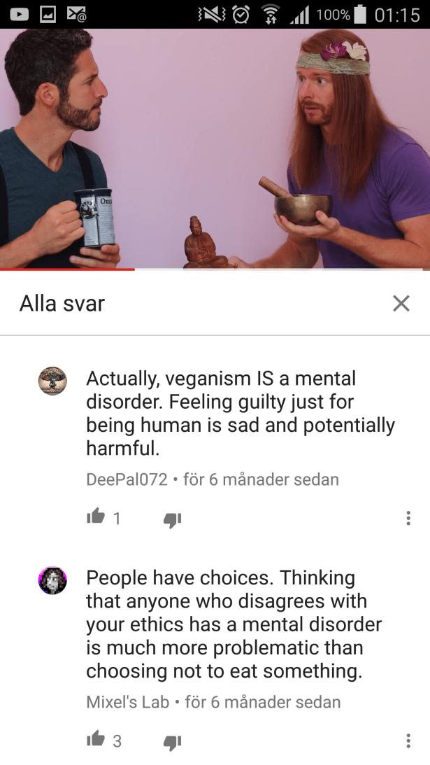Open DeePal072's channel from username
Image resolution: width=430 pixels, height=765 pixels.
coord(127,479)
